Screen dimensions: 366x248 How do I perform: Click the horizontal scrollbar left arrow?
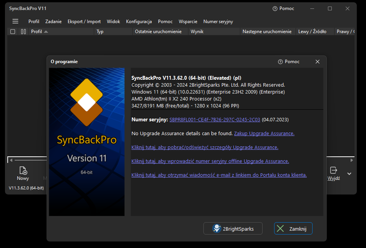point(11,160)
